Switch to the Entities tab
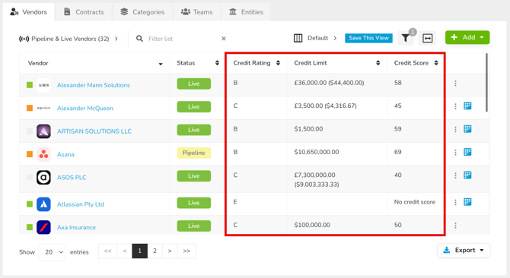This screenshot has height=278, width=510. coord(246,12)
